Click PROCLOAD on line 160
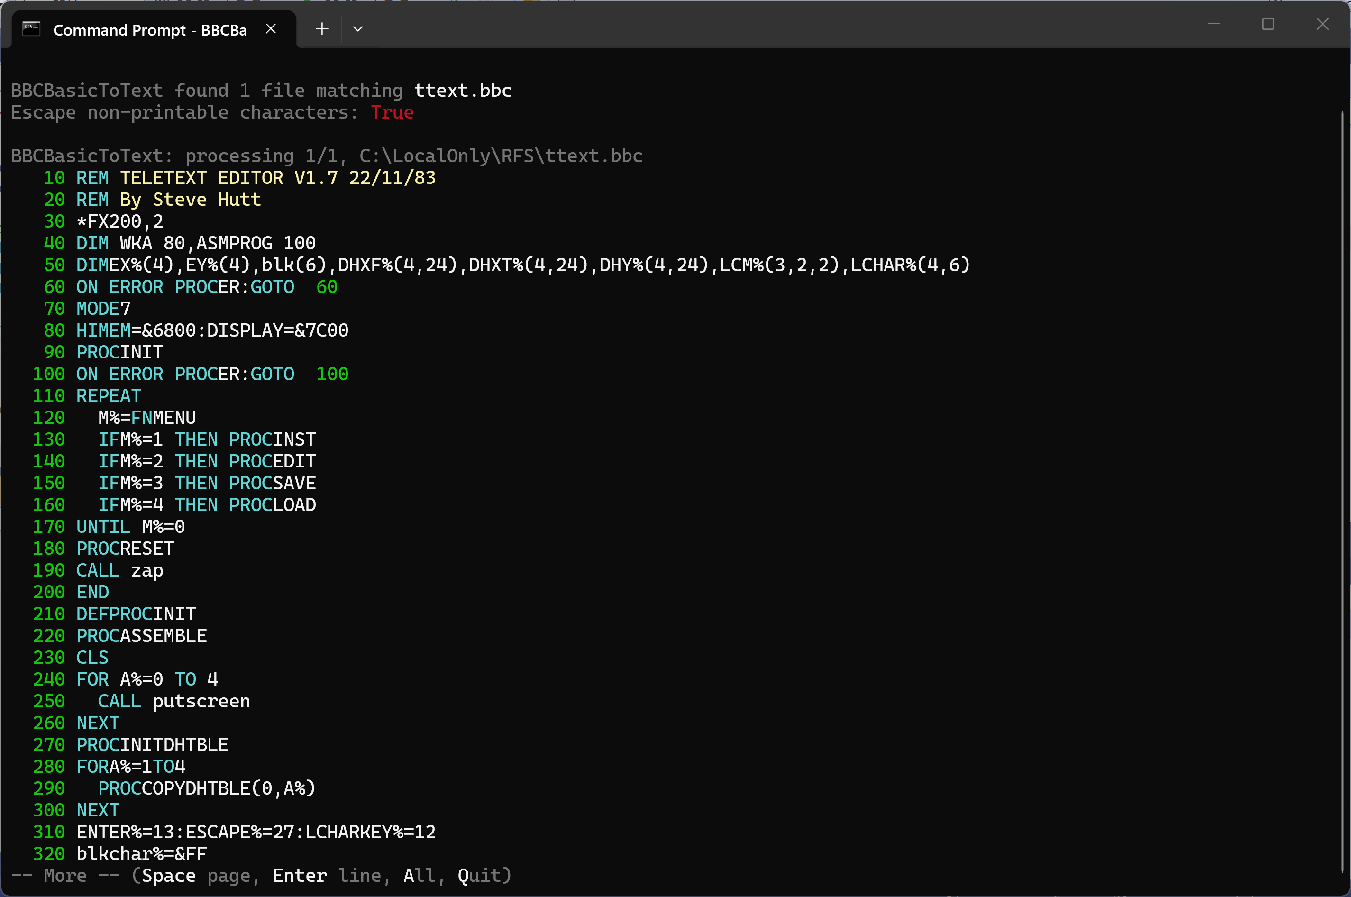This screenshot has height=897, width=1351. click(x=272, y=504)
